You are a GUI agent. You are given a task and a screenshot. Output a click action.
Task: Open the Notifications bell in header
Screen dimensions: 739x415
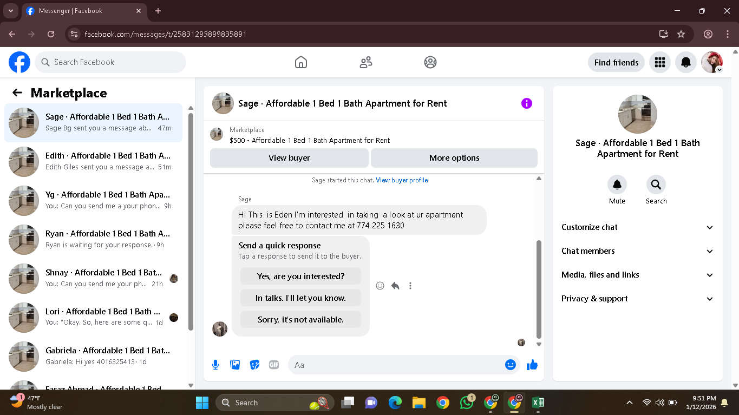tap(686, 62)
